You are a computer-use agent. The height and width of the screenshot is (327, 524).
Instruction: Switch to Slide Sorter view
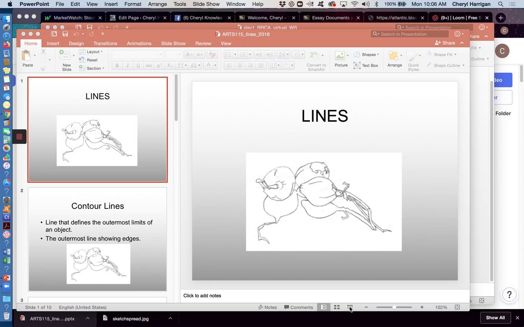[337, 307]
